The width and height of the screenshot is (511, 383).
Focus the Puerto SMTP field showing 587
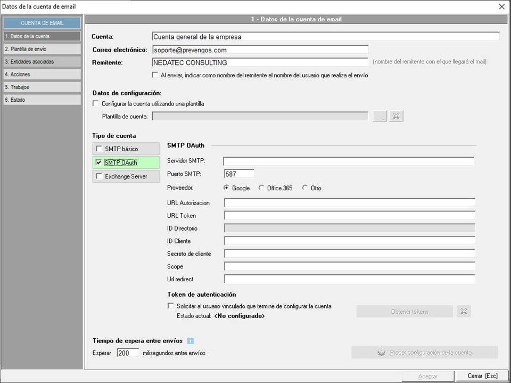coord(239,174)
